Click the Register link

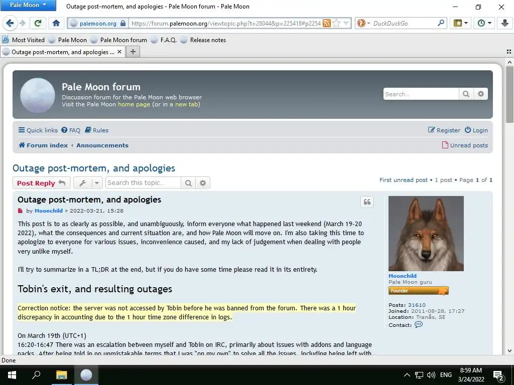(444, 130)
